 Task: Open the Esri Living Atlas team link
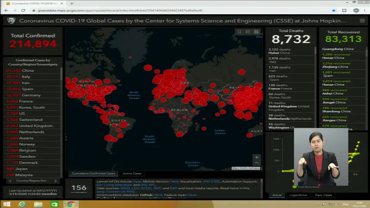(114, 185)
